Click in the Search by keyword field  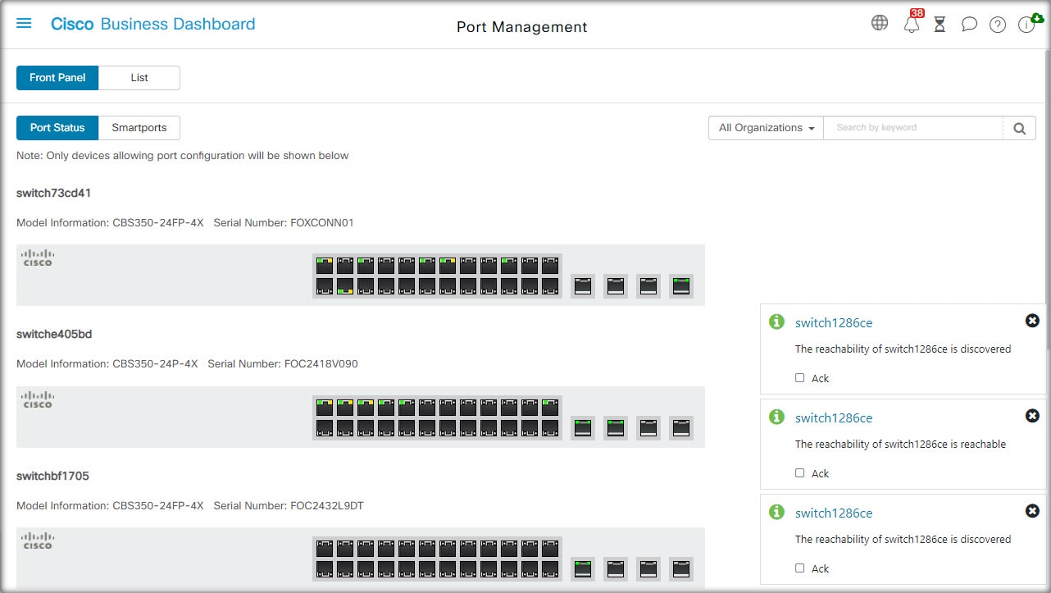tap(913, 128)
